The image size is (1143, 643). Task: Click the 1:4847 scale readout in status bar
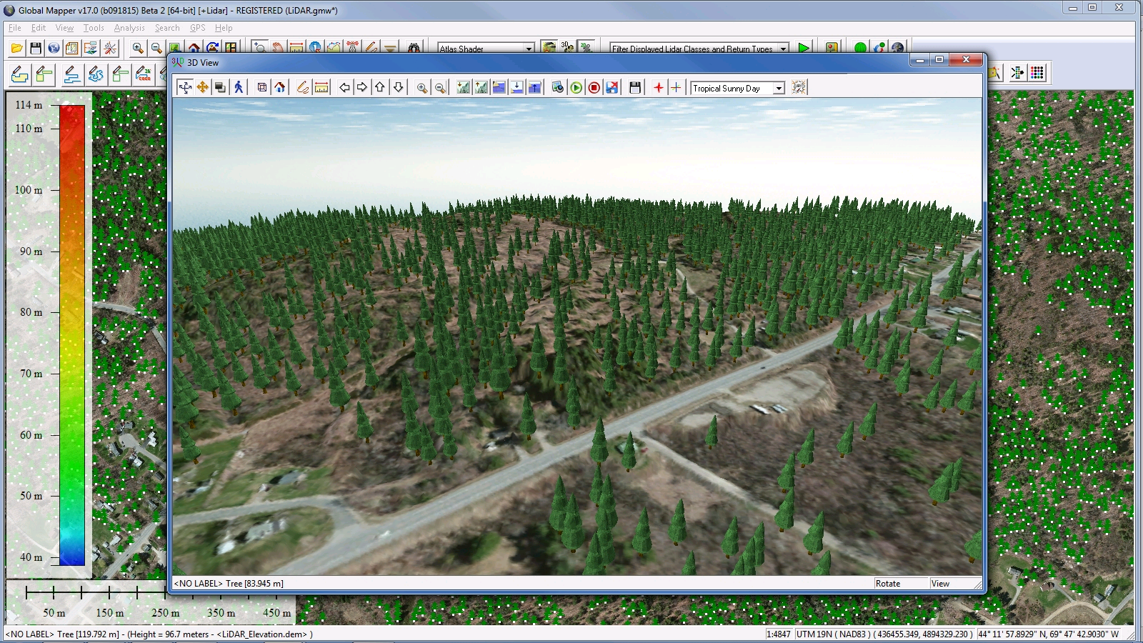(779, 634)
